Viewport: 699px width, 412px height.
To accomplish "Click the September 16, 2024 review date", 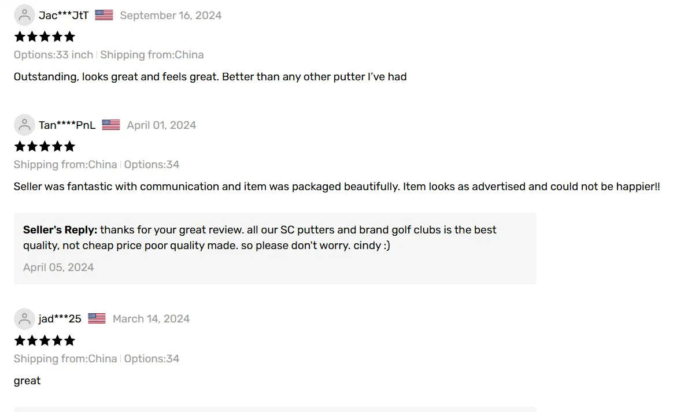I will point(171,16).
